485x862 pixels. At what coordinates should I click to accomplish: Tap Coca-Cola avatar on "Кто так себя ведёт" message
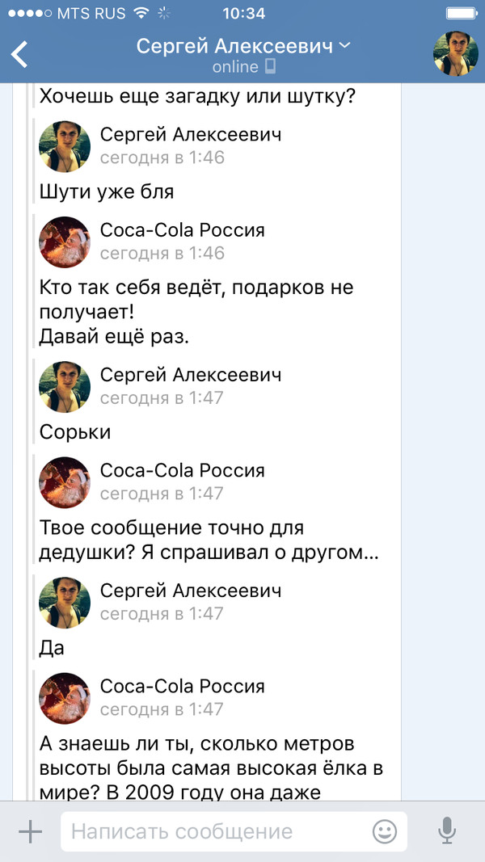pyautogui.click(x=65, y=242)
